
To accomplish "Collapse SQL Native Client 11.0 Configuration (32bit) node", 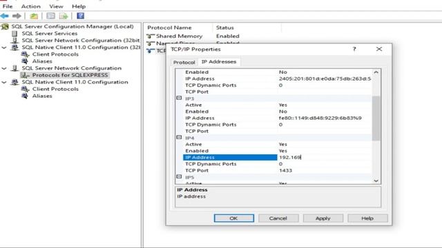I will (4, 48).
